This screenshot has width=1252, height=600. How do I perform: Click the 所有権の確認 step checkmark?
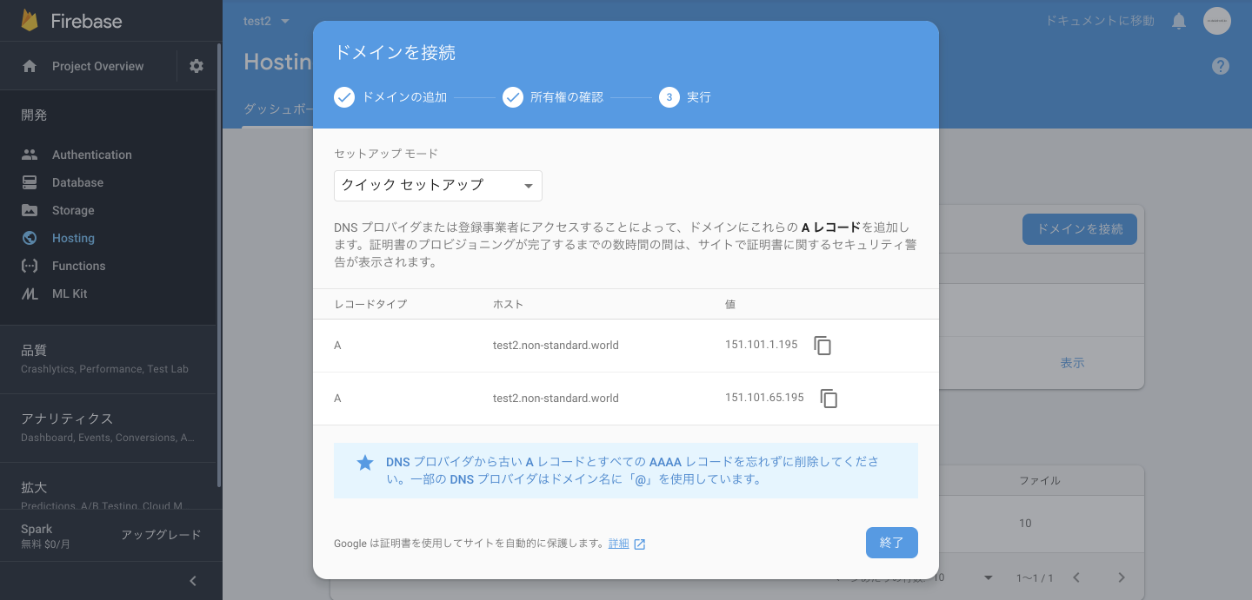coord(512,97)
